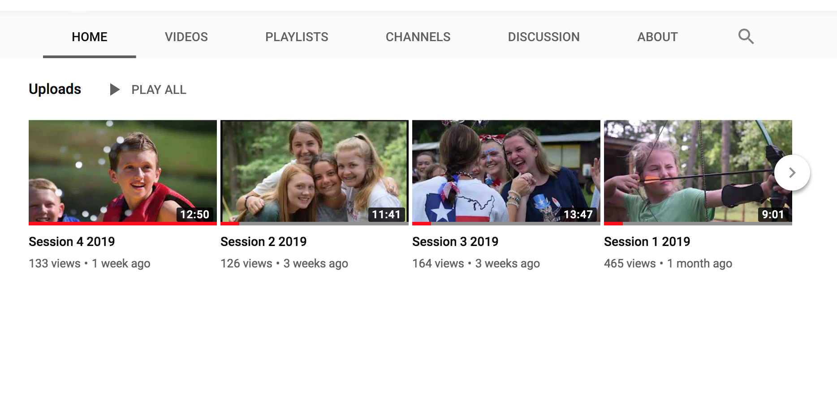Open the Session 1 2019 archery thumbnail
Image resolution: width=837 pixels, height=407 pixels.
[x=690, y=171]
